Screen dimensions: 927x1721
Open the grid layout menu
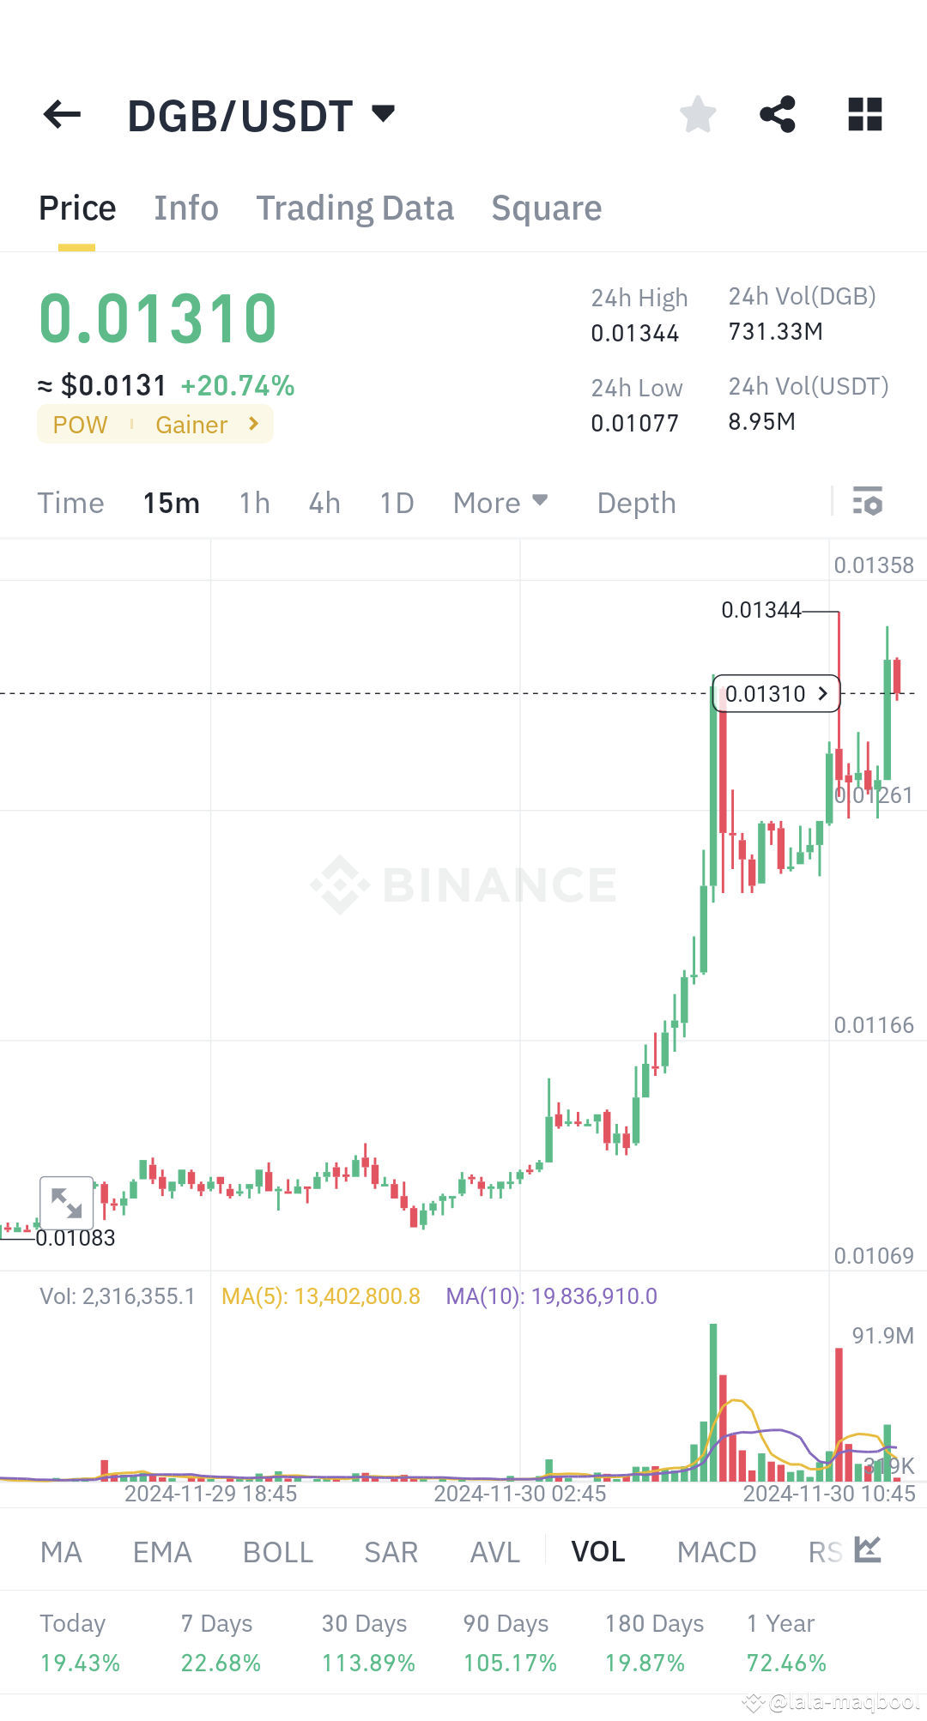tap(864, 114)
